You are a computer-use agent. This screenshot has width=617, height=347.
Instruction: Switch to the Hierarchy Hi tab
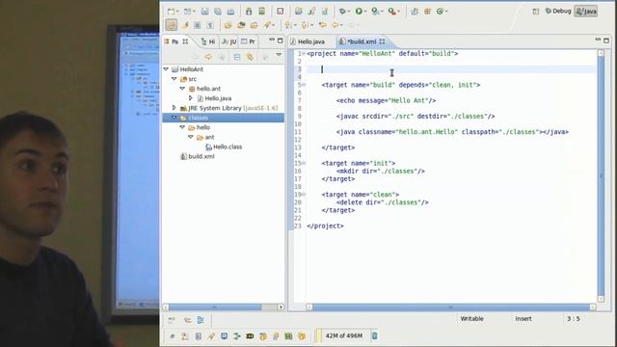tap(208, 41)
